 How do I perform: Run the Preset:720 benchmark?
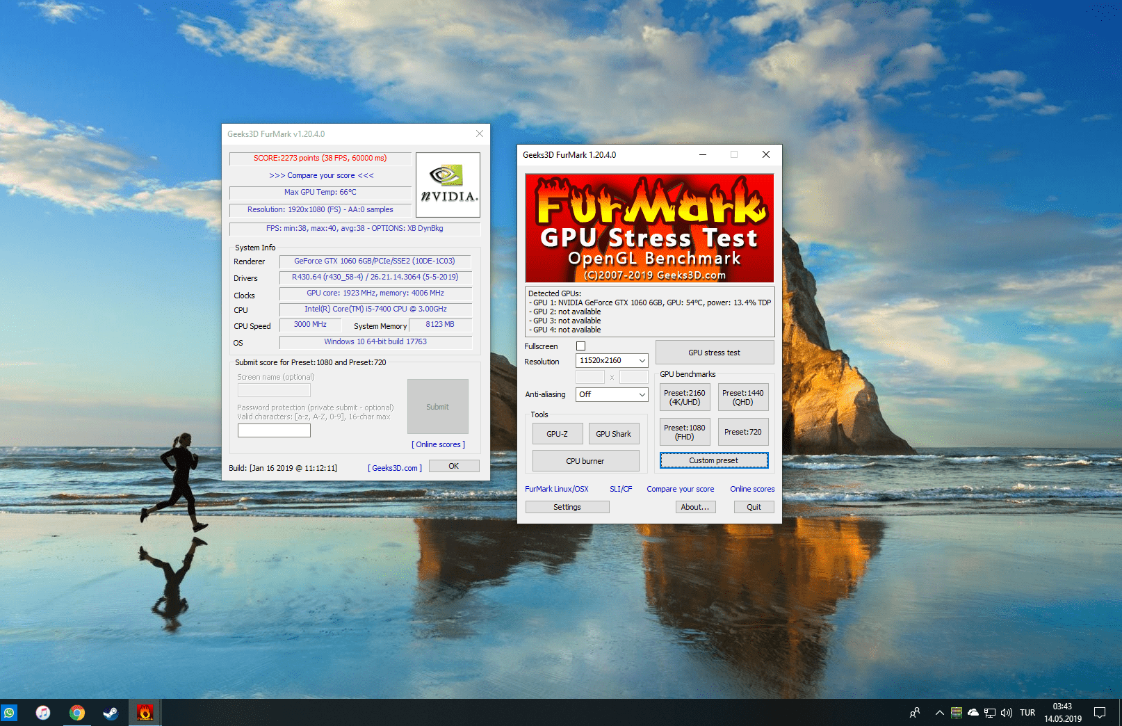click(743, 432)
